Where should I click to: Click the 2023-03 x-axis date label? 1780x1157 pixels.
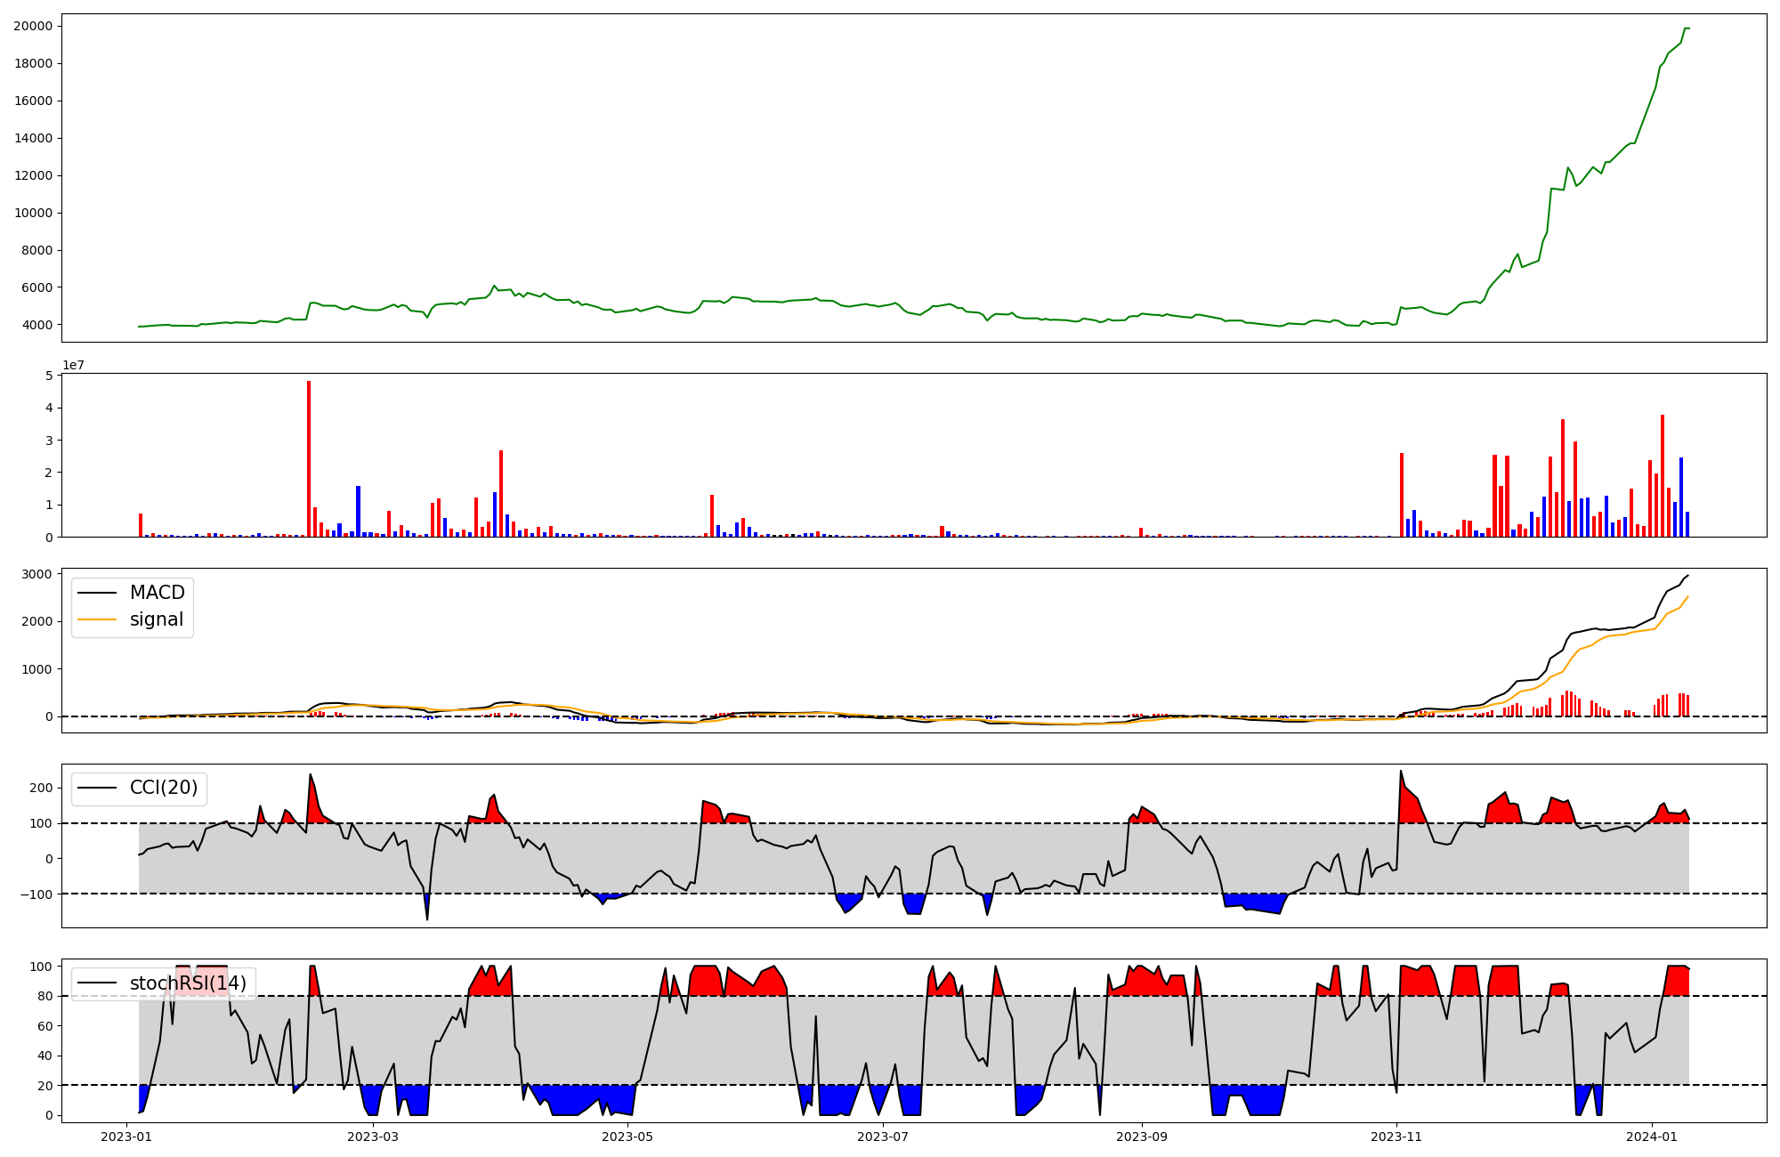click(x=373, y=1136)
